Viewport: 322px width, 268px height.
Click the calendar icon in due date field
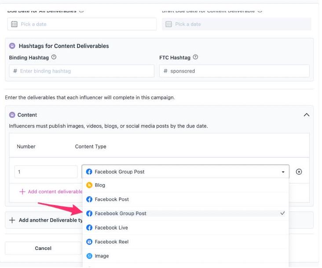coord(15,24)
